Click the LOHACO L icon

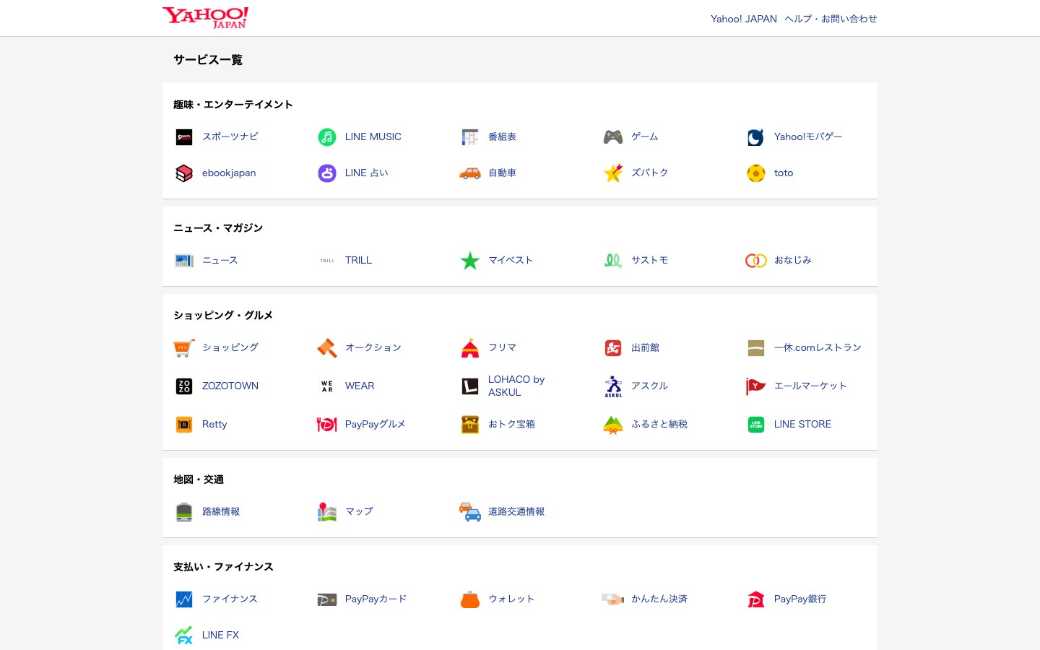[470, 386]
